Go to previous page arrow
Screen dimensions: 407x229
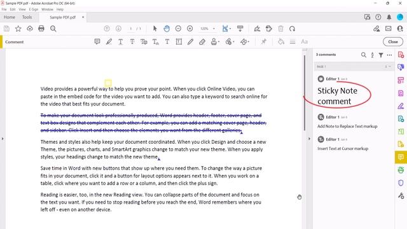pos(107,29)
